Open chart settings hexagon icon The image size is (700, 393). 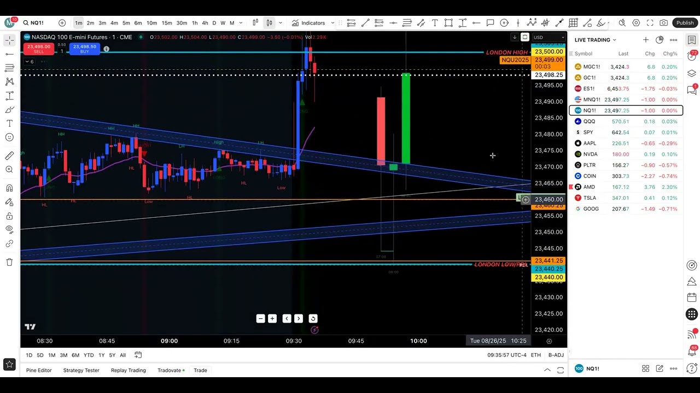pyautogui.click(x=636, y=23)
